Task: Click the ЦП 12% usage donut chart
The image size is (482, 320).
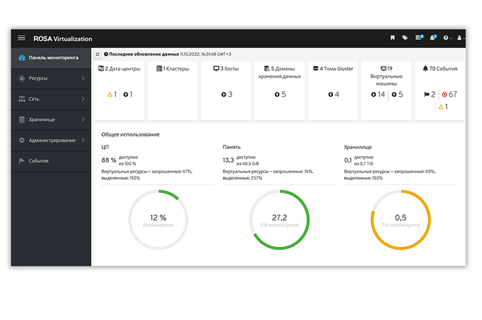Action: [x=158, y=220]
